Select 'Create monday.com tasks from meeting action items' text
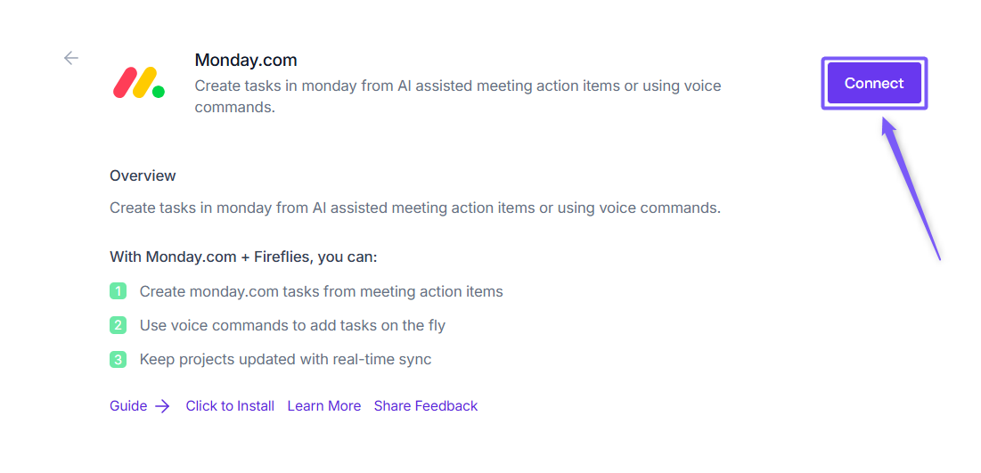The height and width of the screenshot is (473, 981). tap(321, 291)
